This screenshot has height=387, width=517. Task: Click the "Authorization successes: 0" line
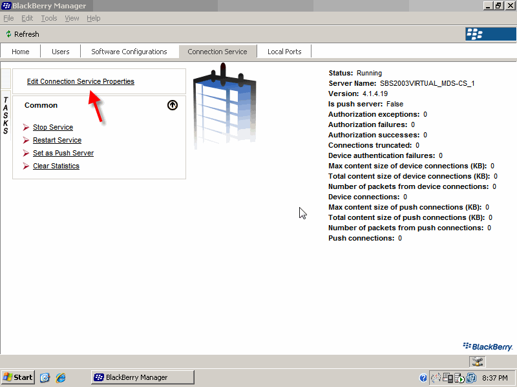pyautogui.click(x=377, y=135)
